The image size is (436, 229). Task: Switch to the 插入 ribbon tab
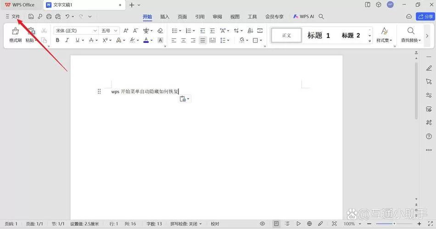165,16
